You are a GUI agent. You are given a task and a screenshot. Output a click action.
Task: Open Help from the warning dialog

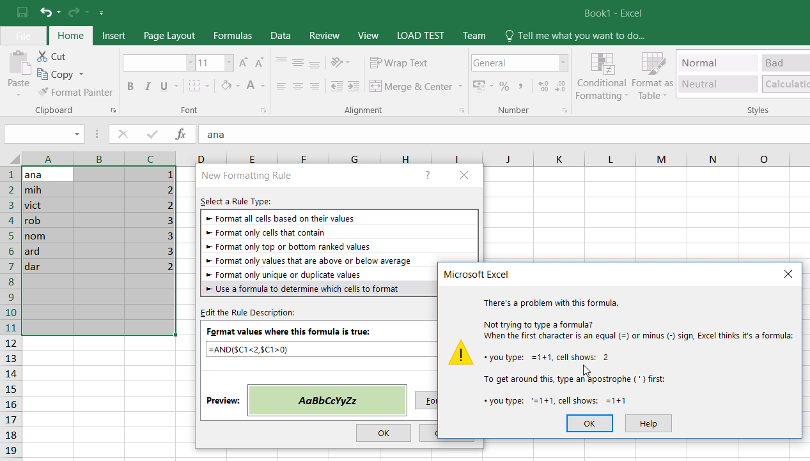[x=648, y=423]
